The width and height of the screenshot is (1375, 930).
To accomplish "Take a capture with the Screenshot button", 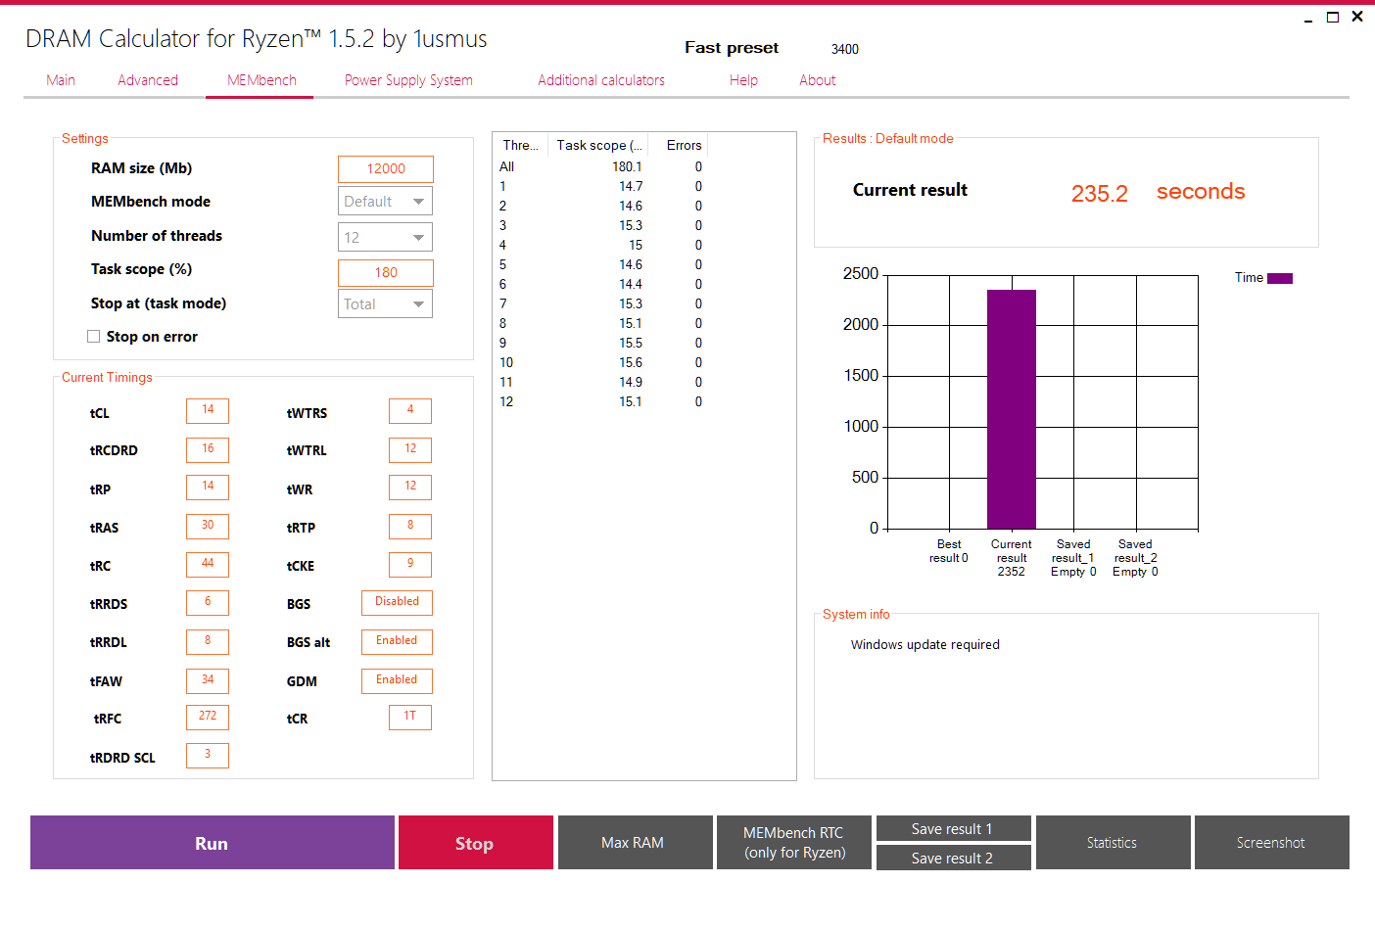I will pyautogui.click(x=1272, y=843).
